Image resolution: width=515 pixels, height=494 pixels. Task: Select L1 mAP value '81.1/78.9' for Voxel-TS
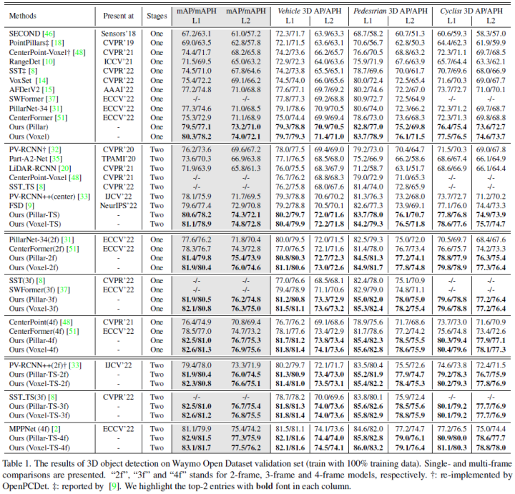[x=197, y=224]
